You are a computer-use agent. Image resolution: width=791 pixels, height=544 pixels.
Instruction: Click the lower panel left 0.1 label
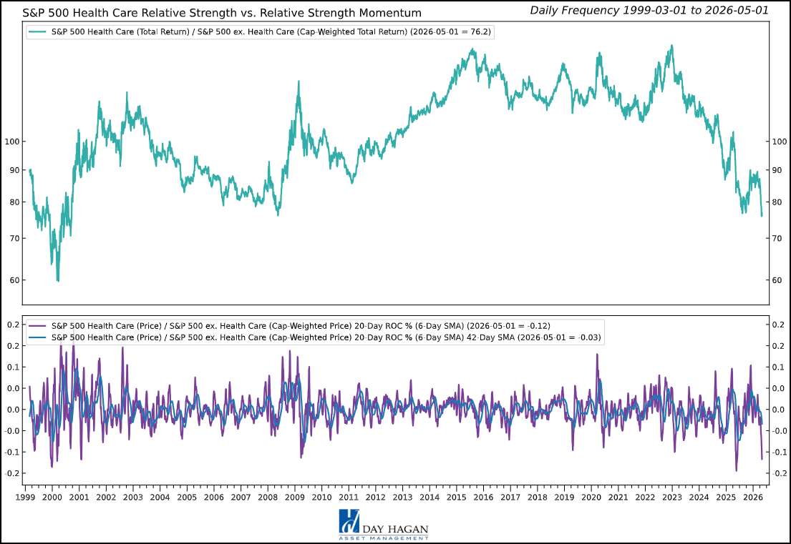[x=14, y=367]
